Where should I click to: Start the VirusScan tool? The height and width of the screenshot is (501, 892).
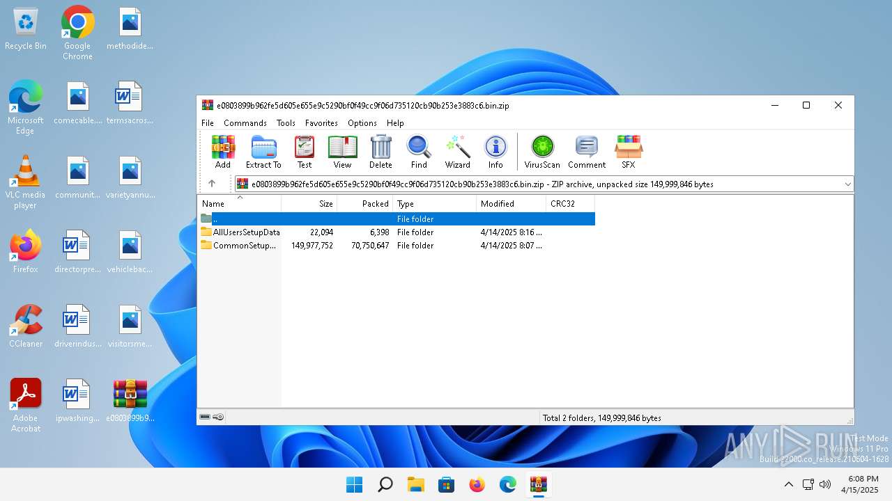point(542,152)
